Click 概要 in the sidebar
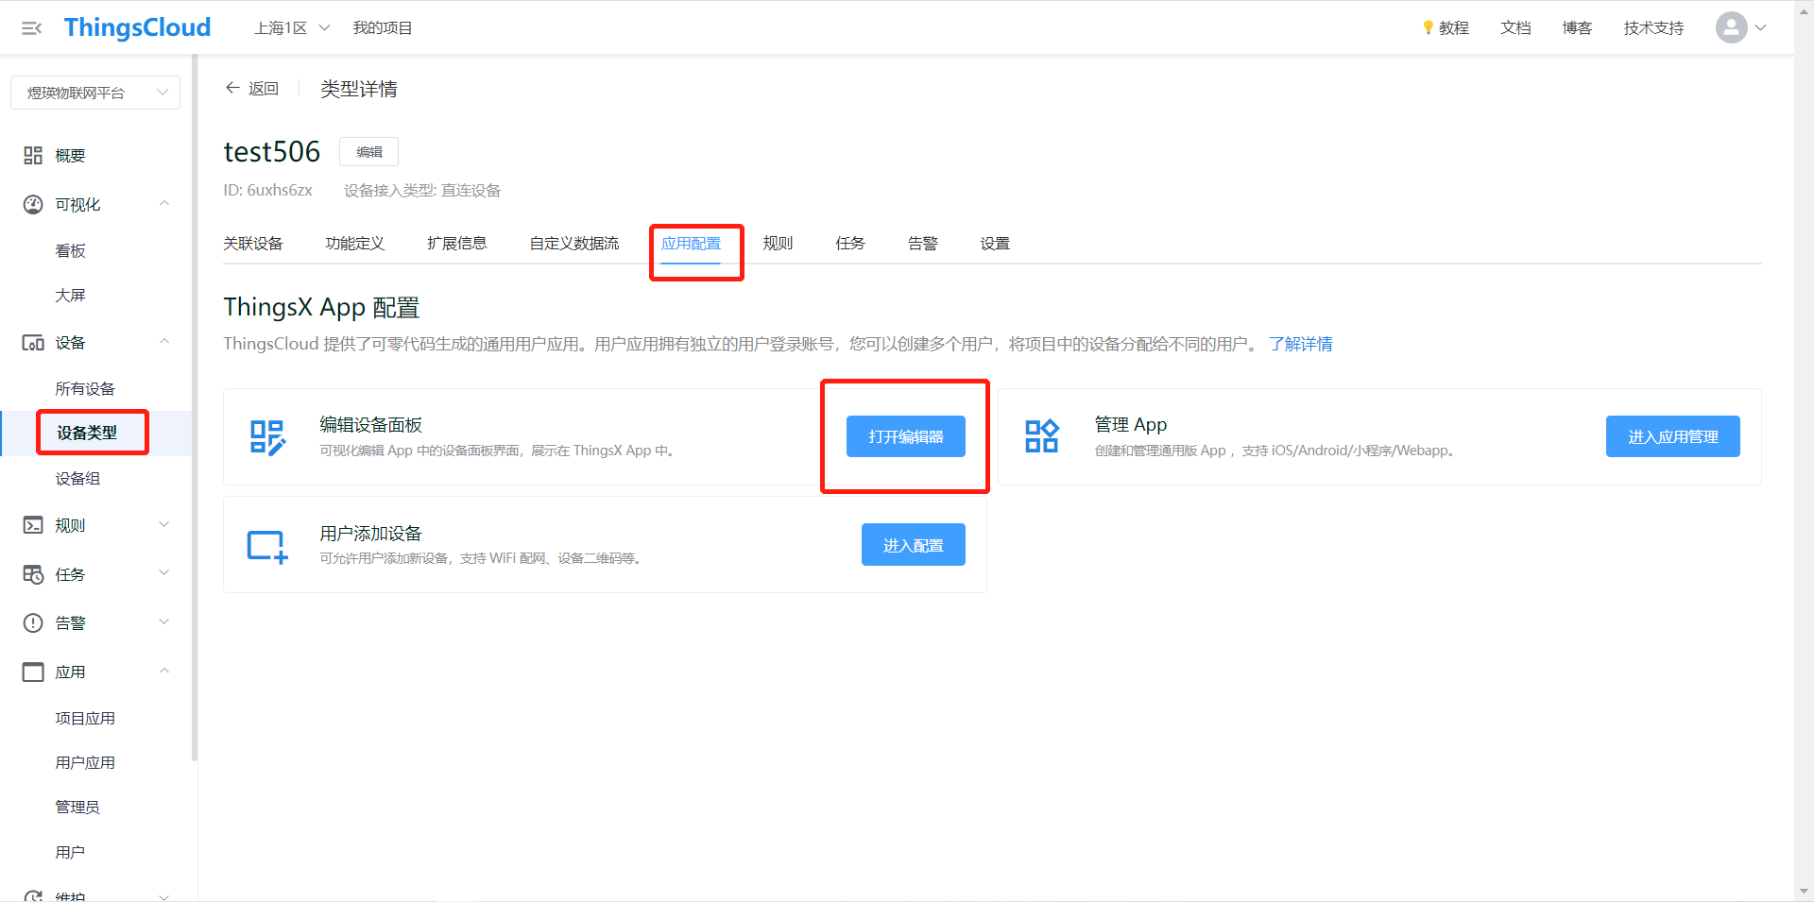This screenshot has height=902, width=1814. 70,156
